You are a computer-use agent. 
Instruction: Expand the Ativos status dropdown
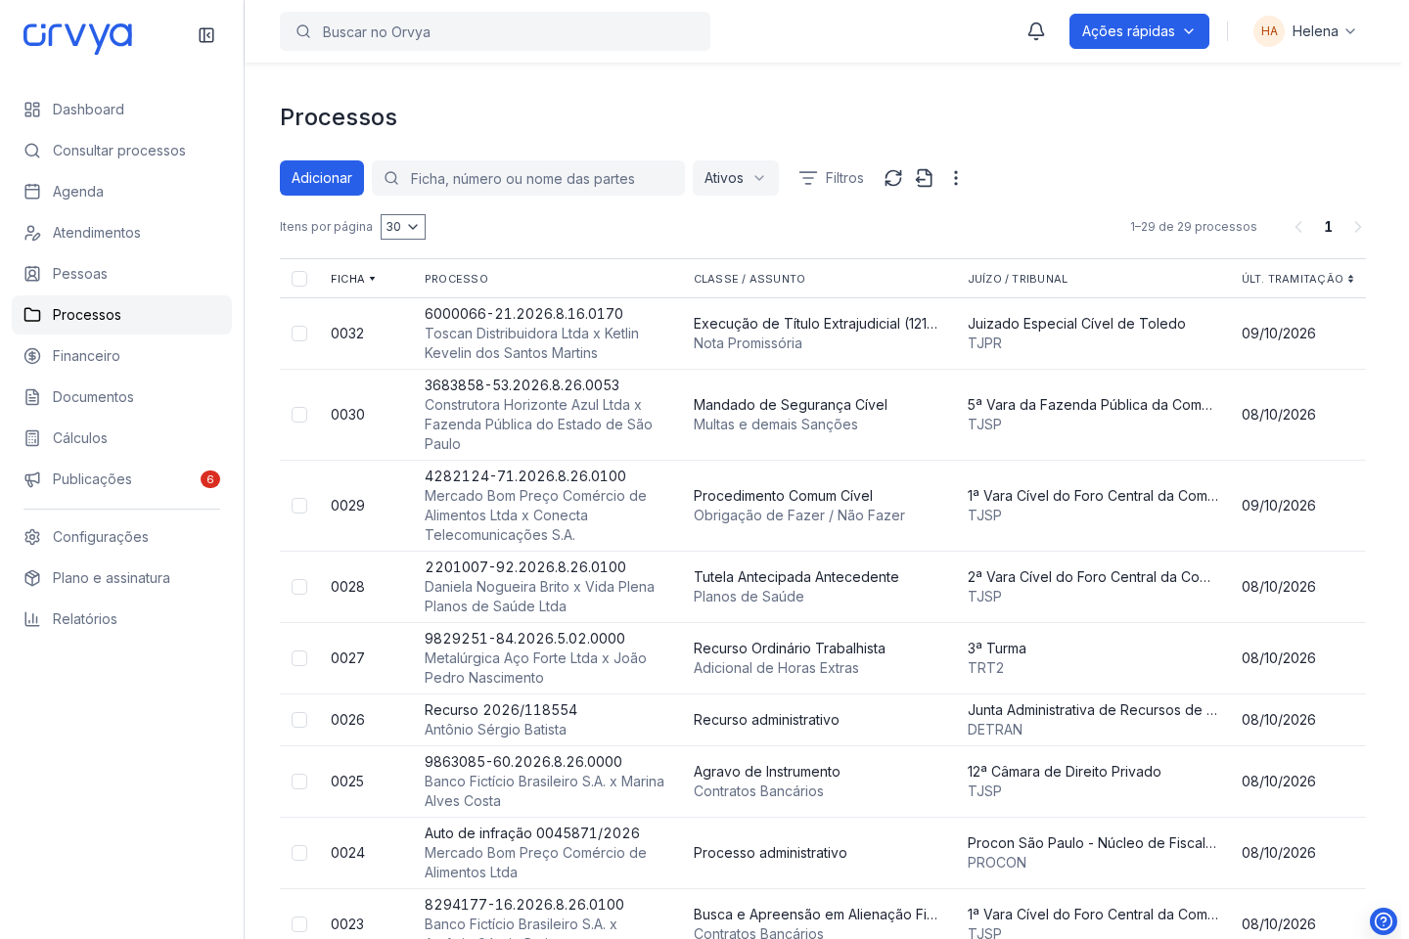736,178
